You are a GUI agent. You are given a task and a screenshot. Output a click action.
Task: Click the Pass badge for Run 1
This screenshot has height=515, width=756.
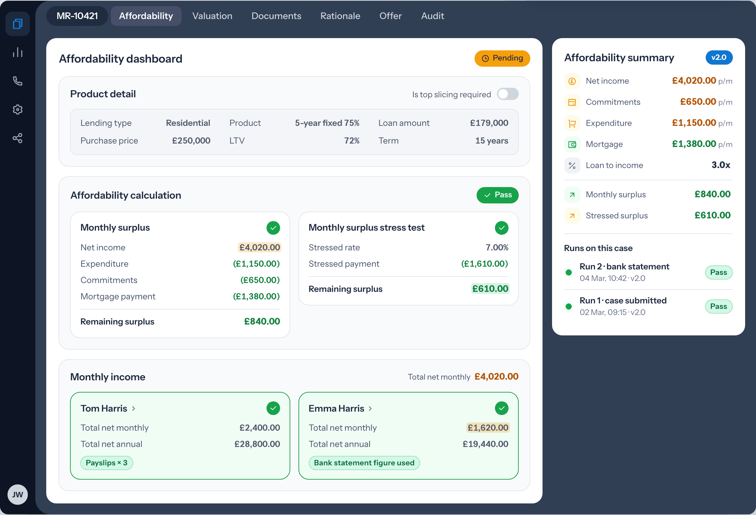pos(719,306)
